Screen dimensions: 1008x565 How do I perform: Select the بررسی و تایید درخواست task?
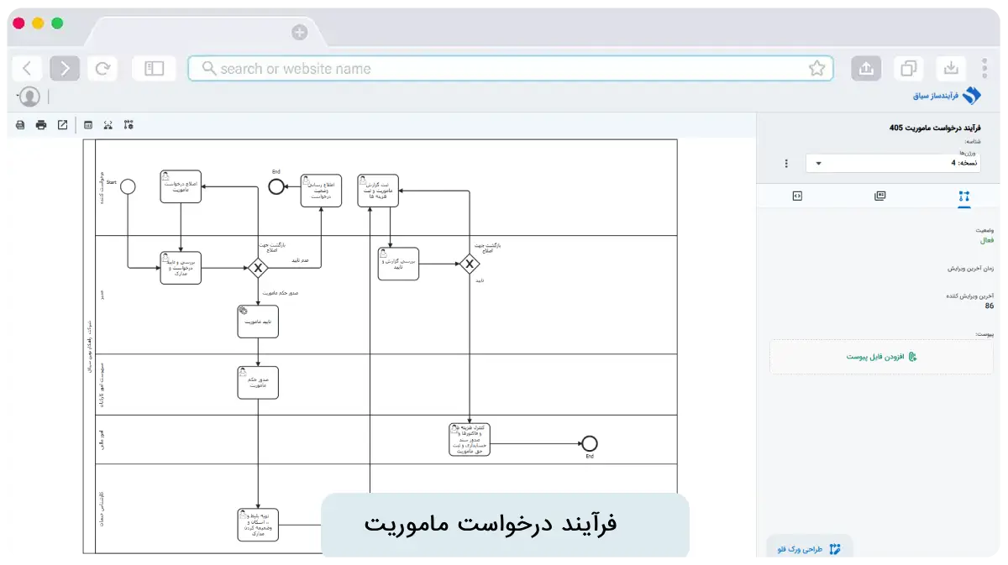tap(181, 268)
